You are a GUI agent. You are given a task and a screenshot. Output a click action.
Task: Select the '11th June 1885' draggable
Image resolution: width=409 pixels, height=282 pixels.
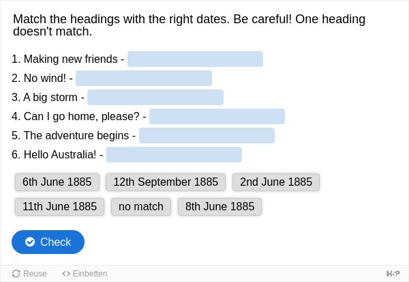(x=59, y=207)
